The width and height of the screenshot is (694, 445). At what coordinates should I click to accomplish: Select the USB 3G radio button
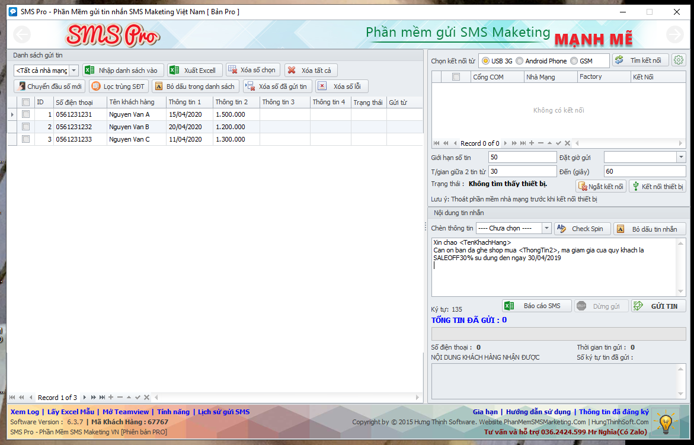[486, 61]
